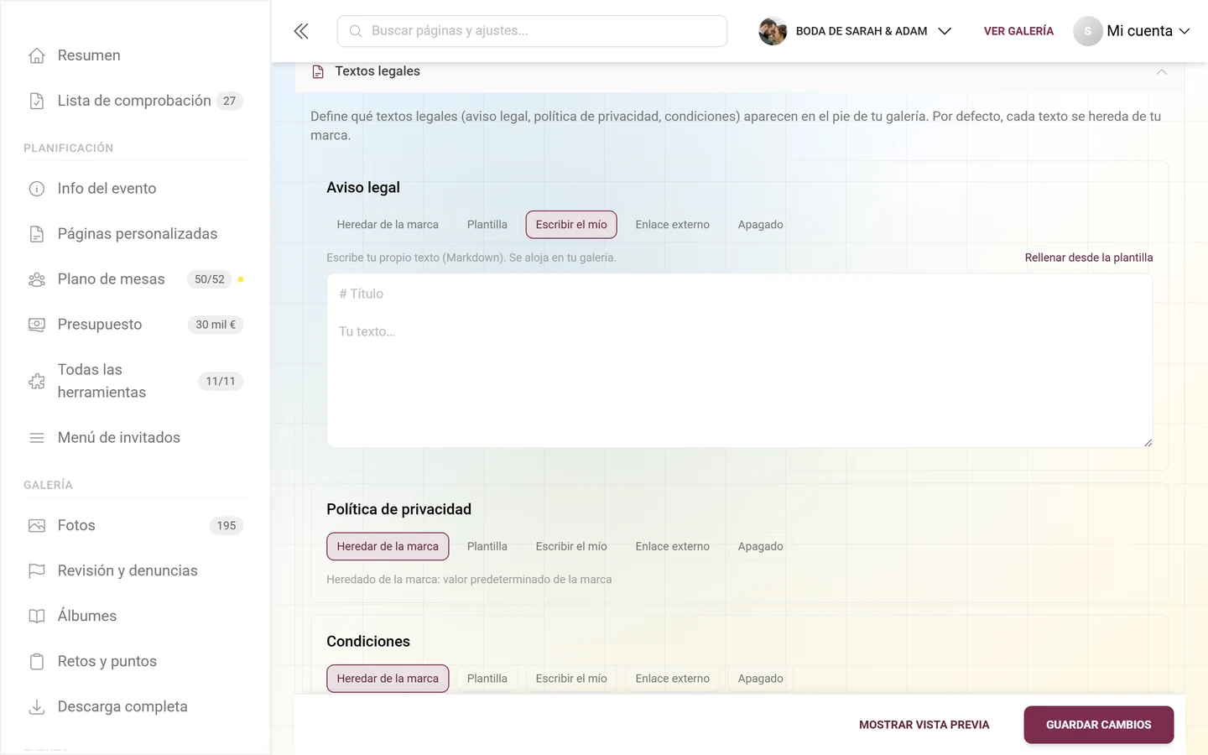Screen dimensions: 1208x755
Task: Select Heredar de la marca for Aviso legal
Action: tap(388, 225)
